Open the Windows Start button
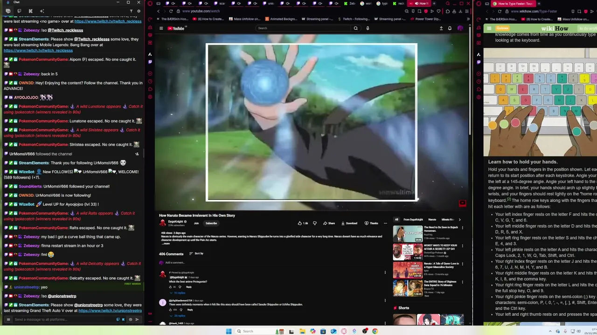The width and height of the screenshot is (597, 335). coord(229,331)
